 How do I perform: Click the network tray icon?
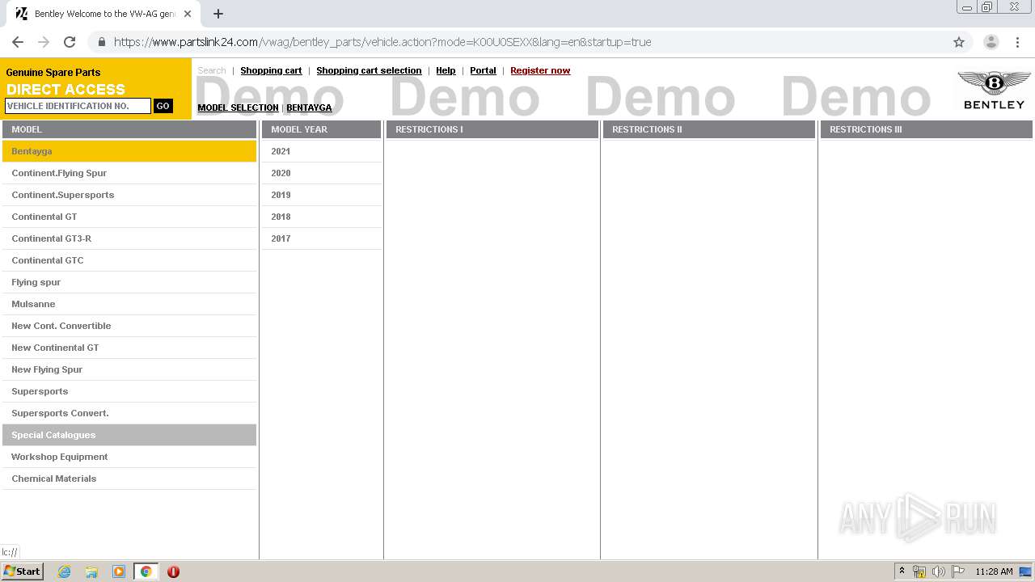coord(919,571)
